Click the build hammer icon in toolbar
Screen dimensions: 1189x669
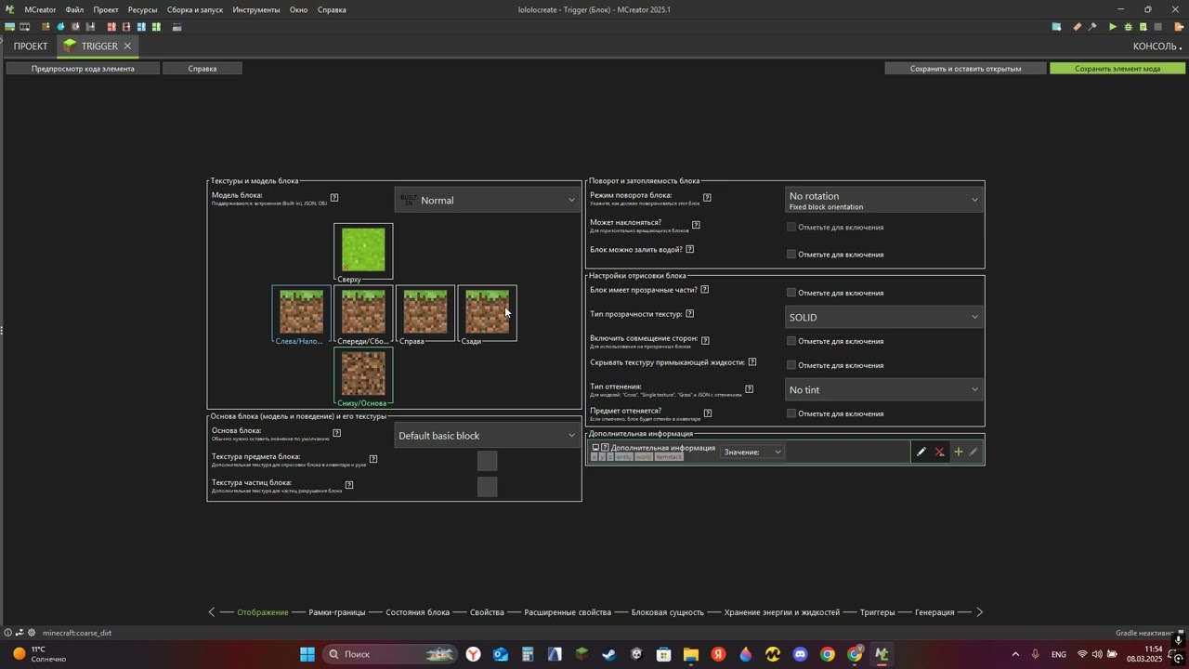pyautogui.click(x=1092, y=27)
